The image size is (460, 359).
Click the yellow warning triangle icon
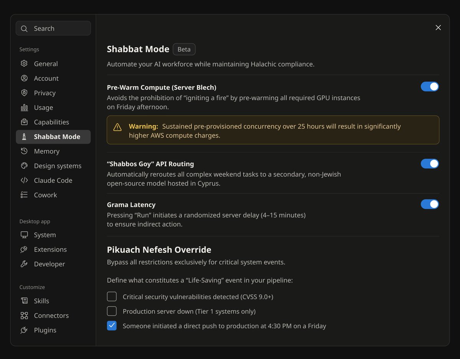pos(117,127)
